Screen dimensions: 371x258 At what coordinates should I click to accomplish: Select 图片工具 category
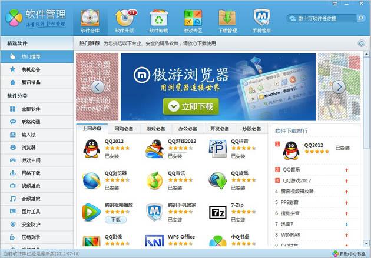click(x=37, y=212)
